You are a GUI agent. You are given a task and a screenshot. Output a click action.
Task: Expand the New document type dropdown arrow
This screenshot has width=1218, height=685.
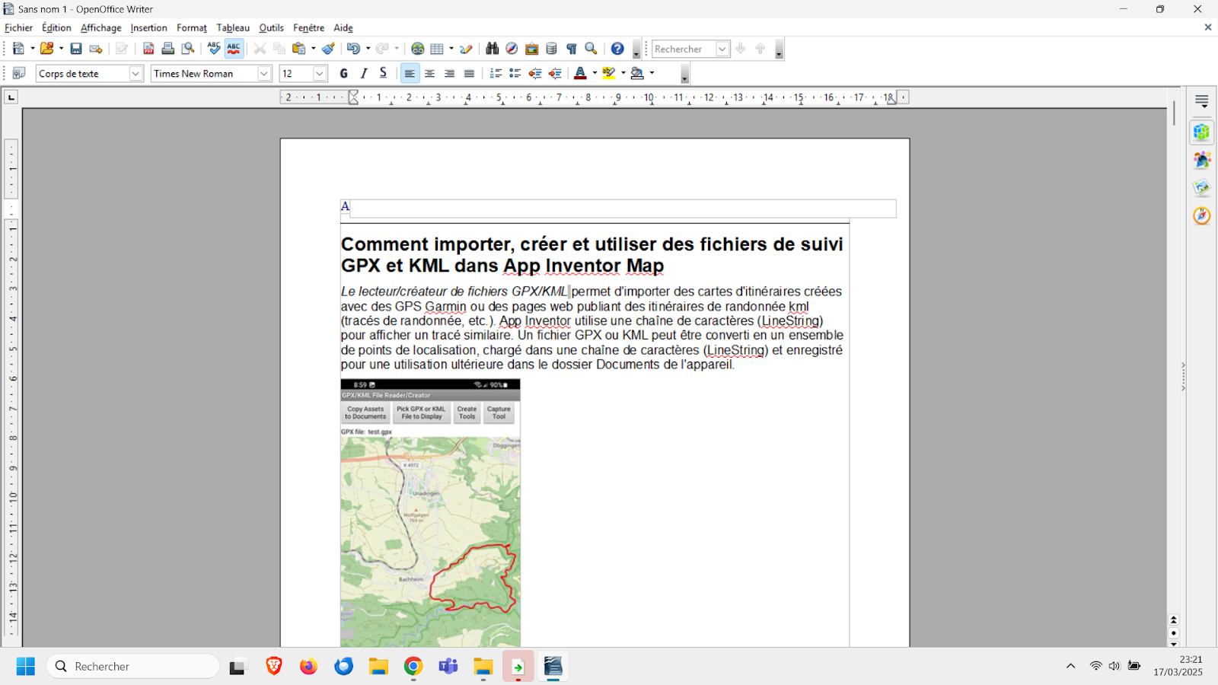click(33, 49)
